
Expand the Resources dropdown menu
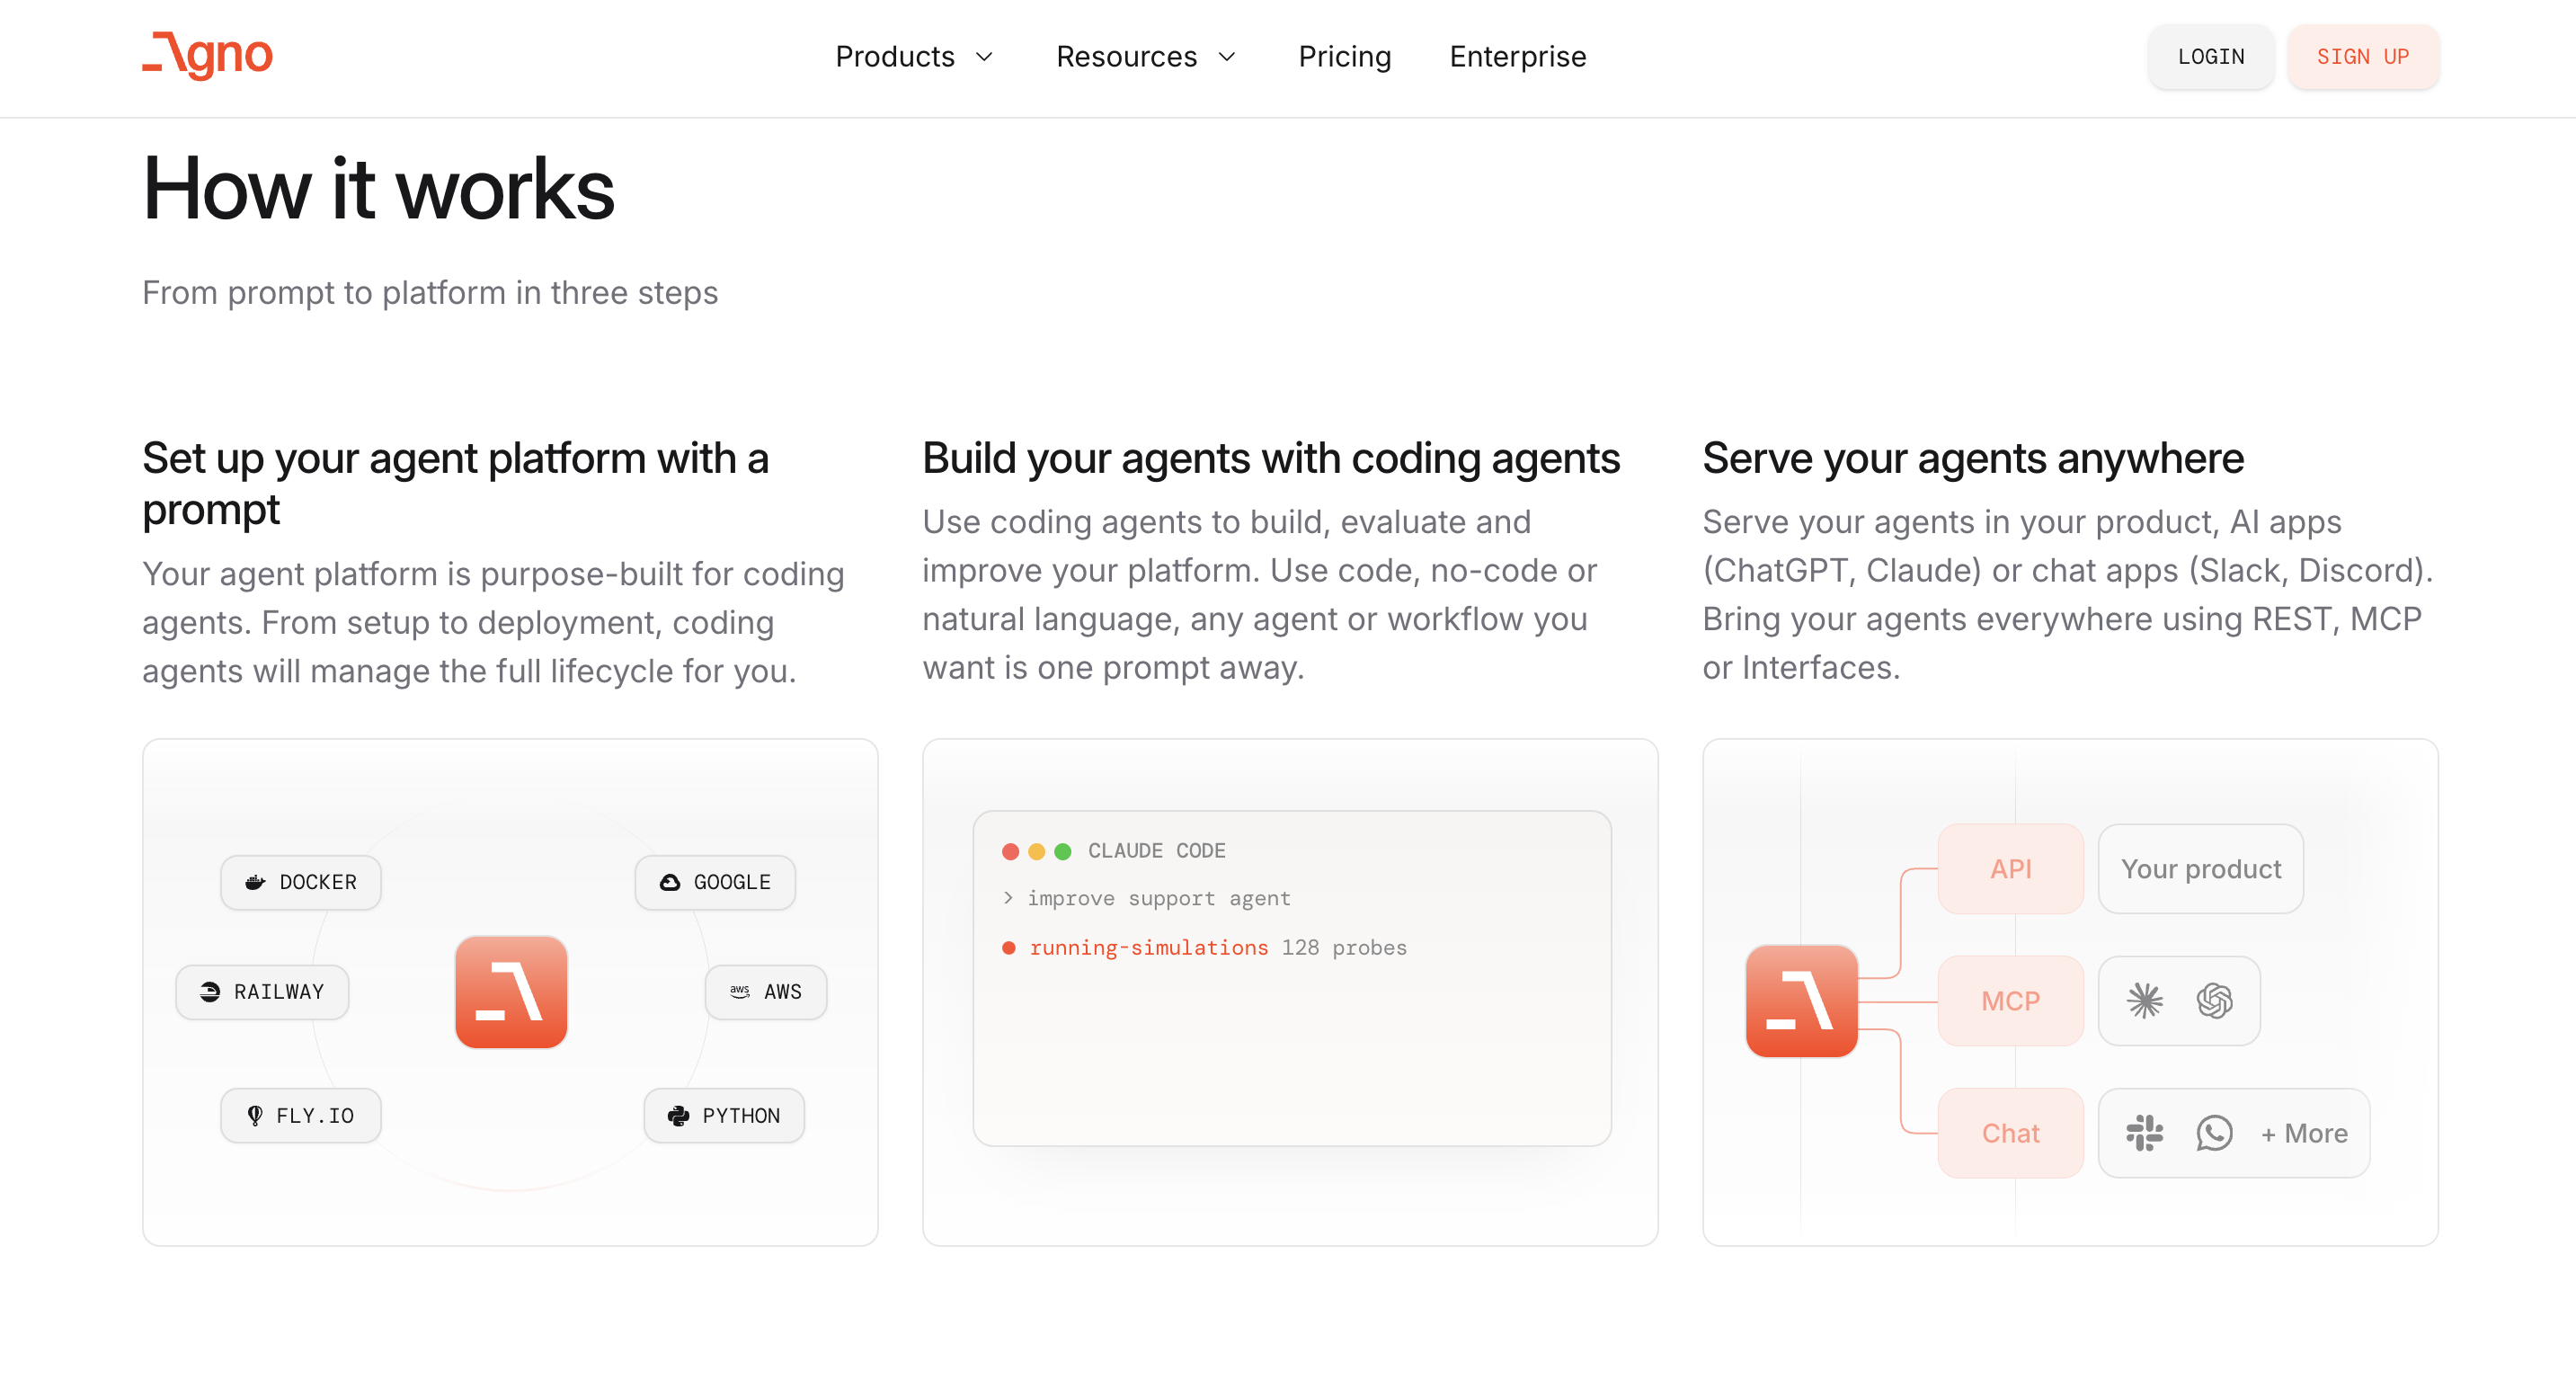(1147, 57)
